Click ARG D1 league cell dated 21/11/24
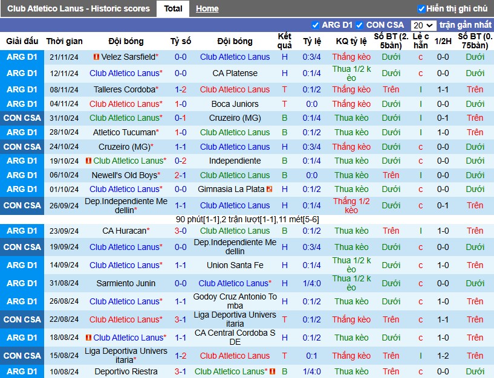This screenshot has height=378, width=494. (22, 57)
